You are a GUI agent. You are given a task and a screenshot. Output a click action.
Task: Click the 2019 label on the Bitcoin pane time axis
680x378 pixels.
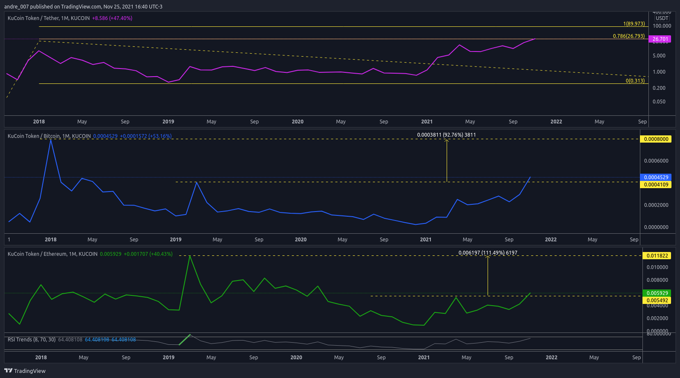pos(176,240)
